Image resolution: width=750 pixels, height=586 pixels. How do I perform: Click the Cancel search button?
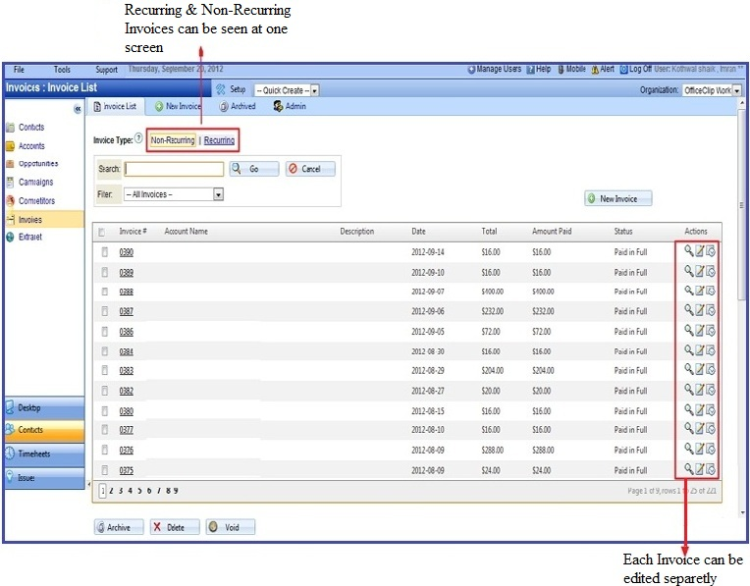[x=310, y=169]
